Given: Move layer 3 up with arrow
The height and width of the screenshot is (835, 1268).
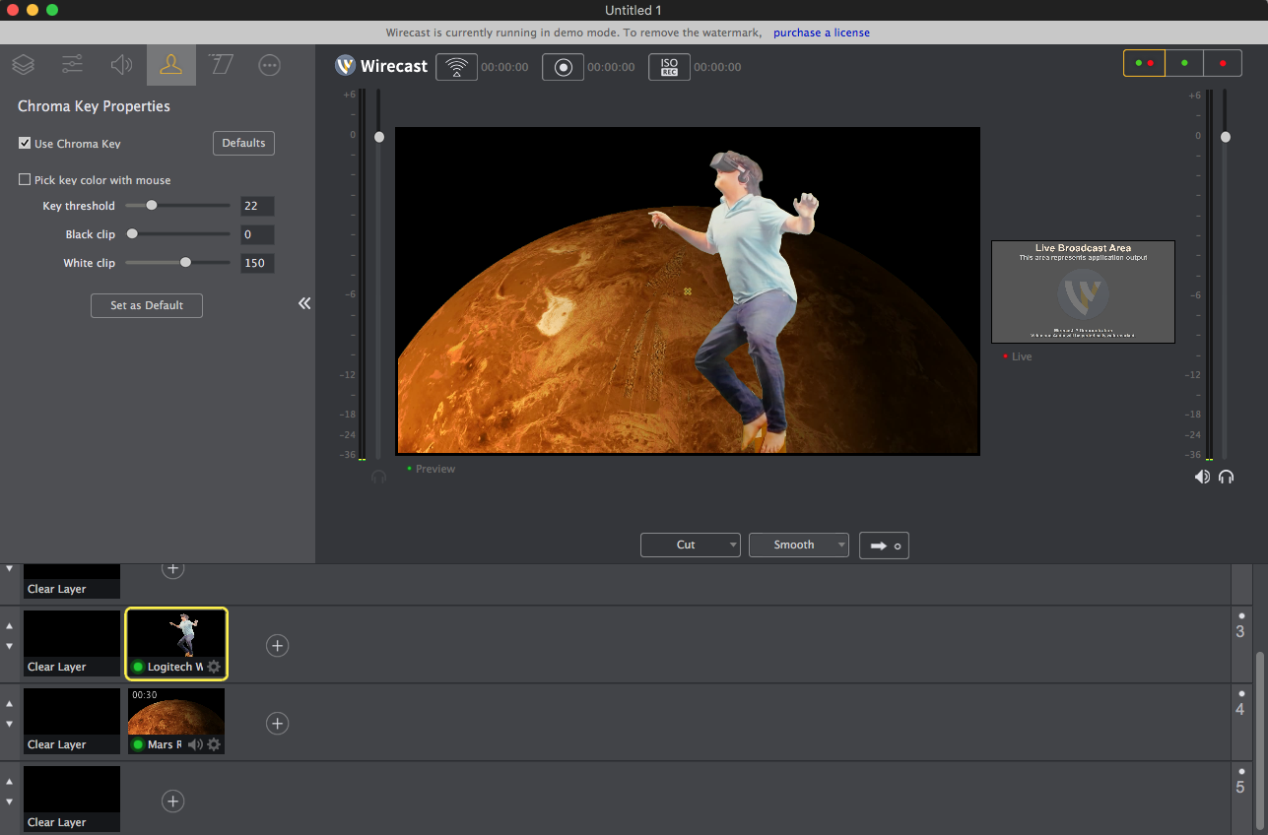Looking at the screenshot, I should point(10,626).
